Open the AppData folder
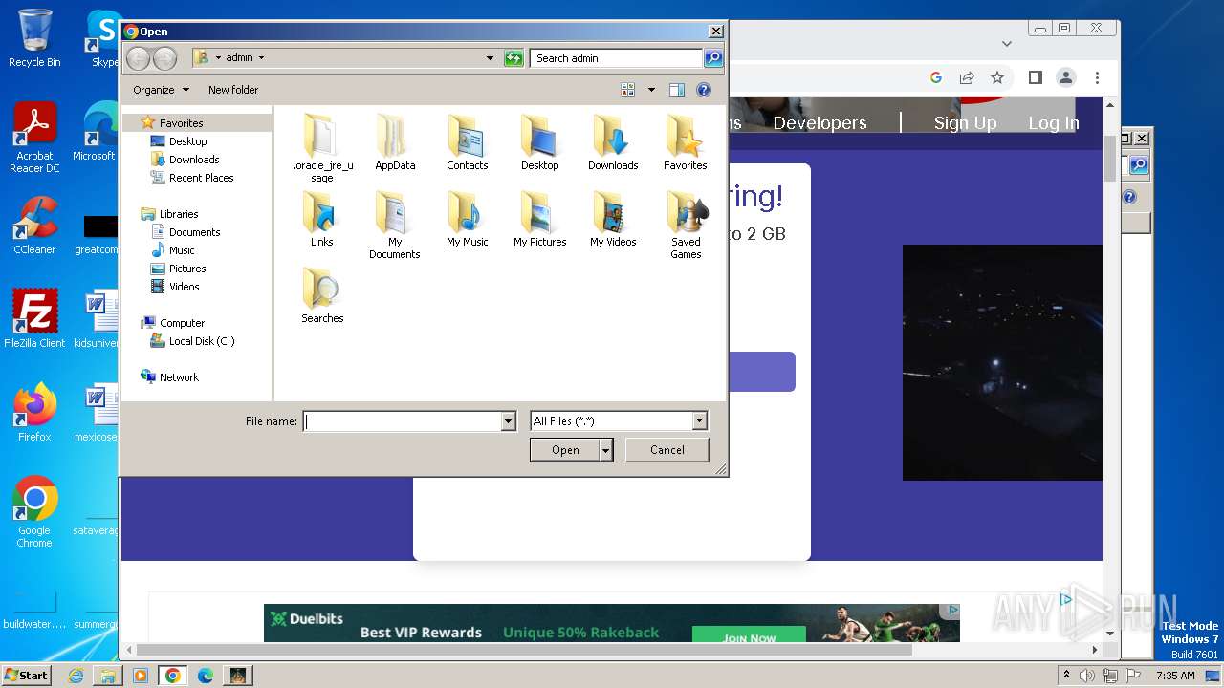 [x=395, y=143]
